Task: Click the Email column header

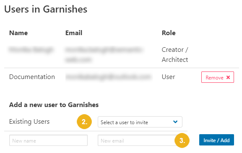Action: click(x=74, y=33)
